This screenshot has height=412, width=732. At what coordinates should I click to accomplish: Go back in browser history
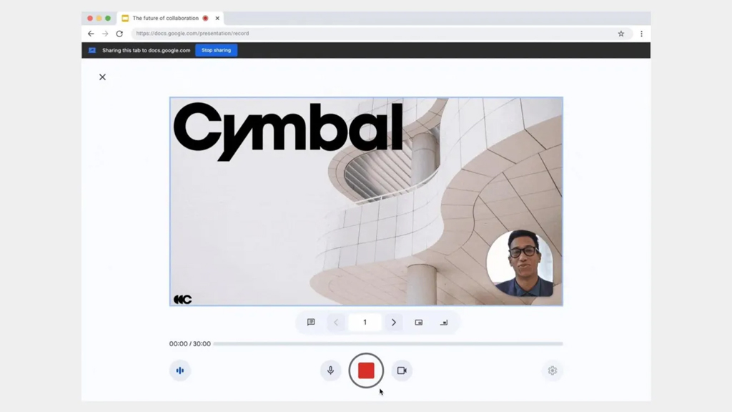tap(91, 34)
